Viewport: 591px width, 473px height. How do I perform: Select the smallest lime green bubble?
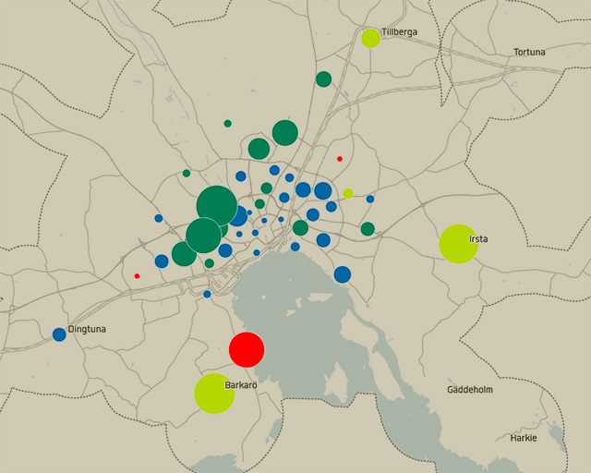click(x=348, y=193)
